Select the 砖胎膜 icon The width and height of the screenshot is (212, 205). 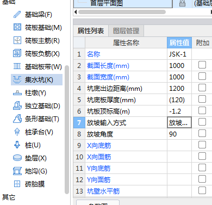[17, 184]
